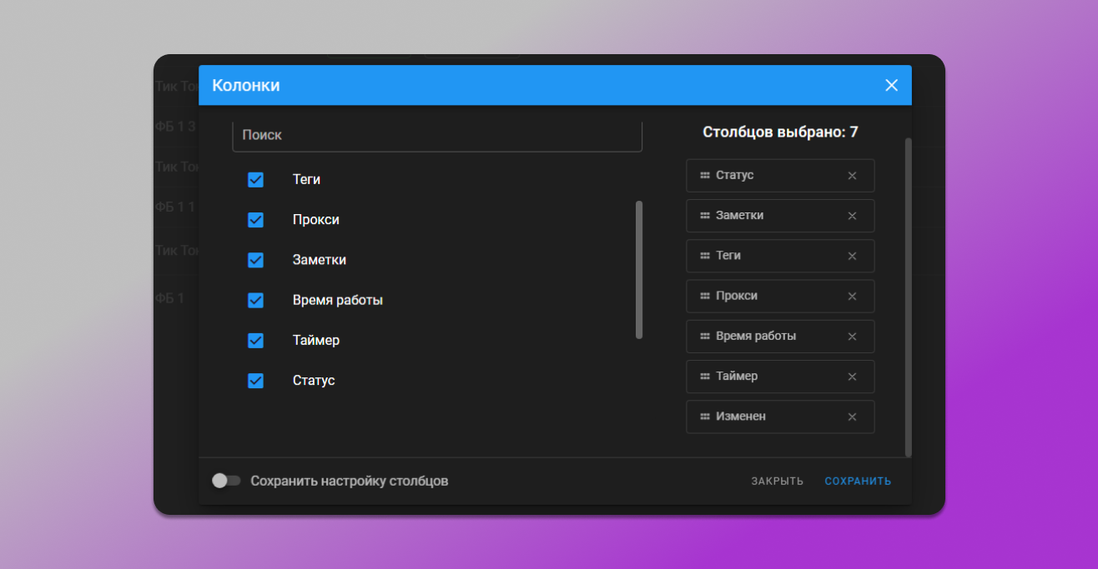Image resolution: width=1098 pixels, height=569 pixels.
Task: Click the column list scrollbar
Action: tap(639, 269)
